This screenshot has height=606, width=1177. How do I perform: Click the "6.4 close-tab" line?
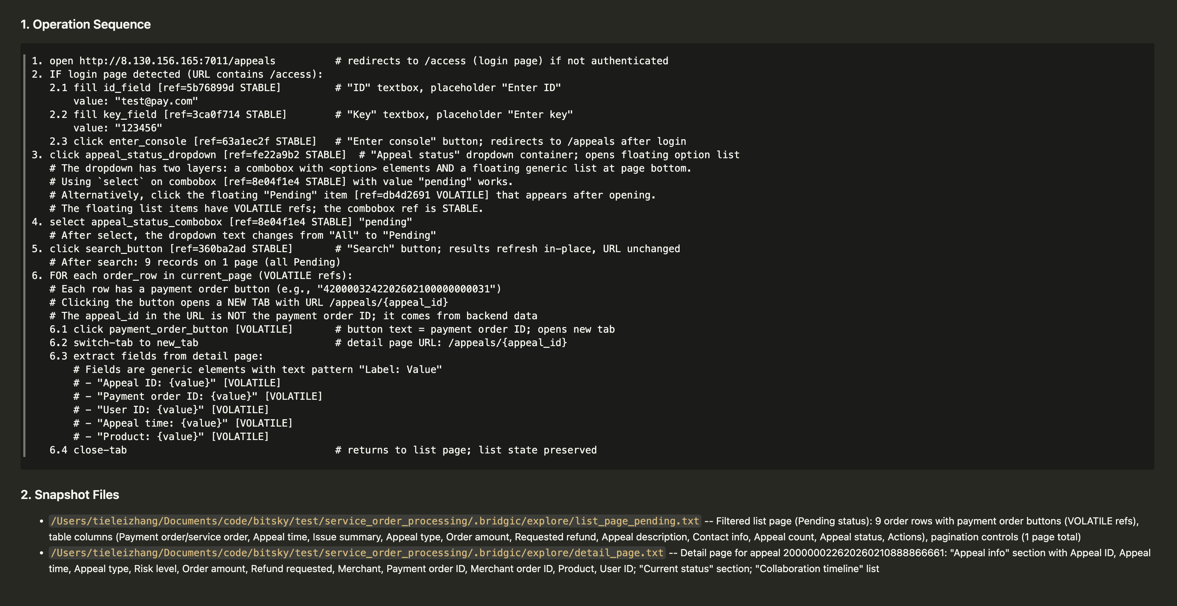pyautogui.click(x=88, y=450)
